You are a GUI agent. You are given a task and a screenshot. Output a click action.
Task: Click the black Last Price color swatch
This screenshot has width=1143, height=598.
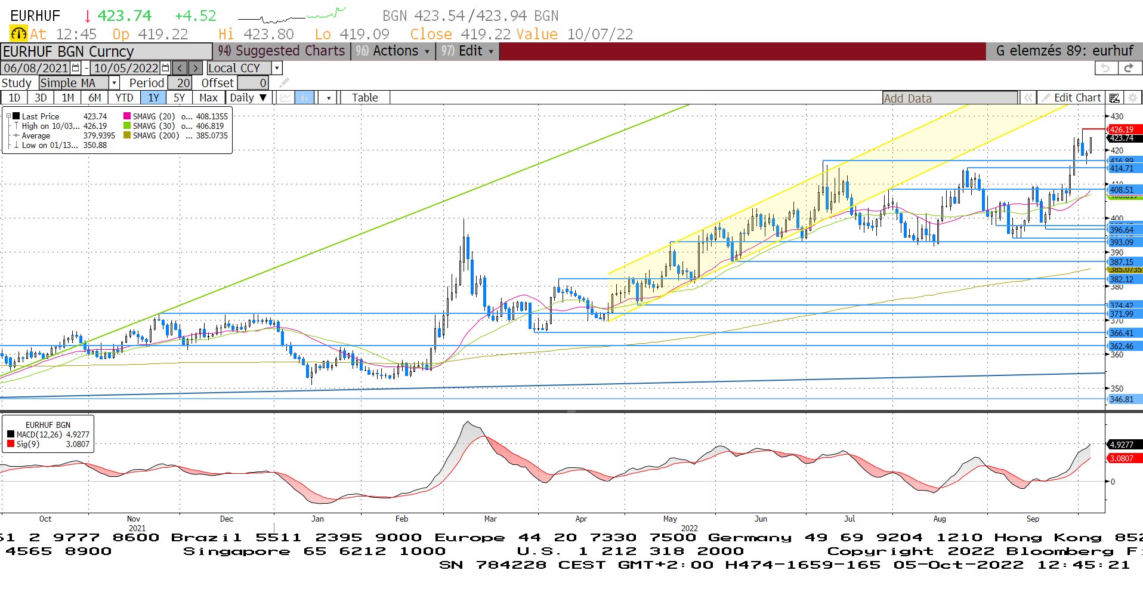tap(17, 116)
